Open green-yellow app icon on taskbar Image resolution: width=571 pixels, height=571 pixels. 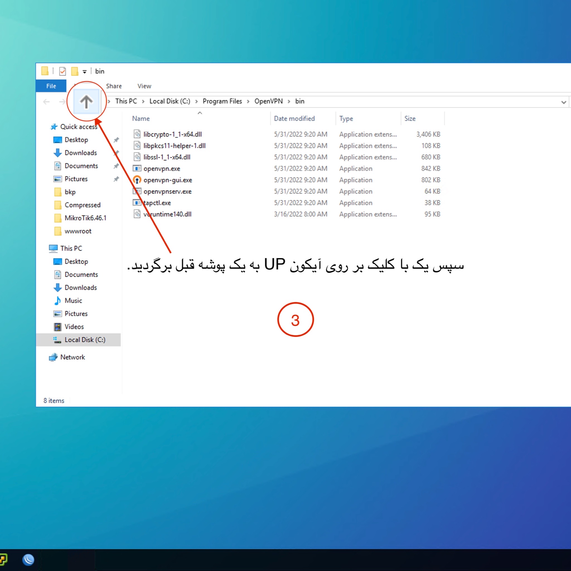point(3,559)
